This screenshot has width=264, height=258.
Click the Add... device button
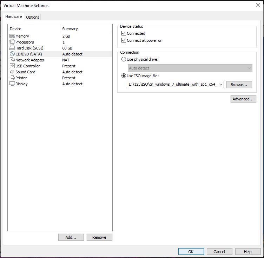pos(71,237)
